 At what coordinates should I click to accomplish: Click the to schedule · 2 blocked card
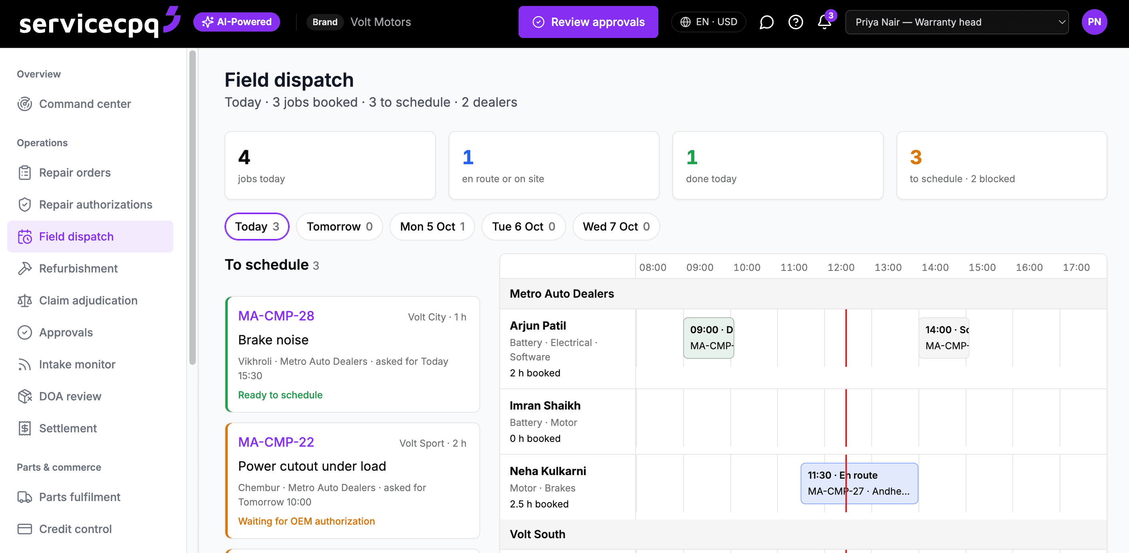click(1002, 166)
